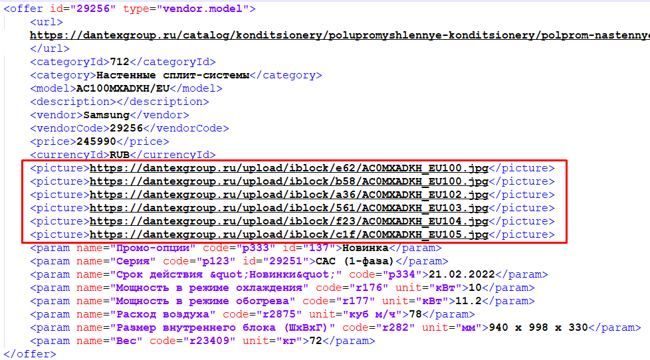
Task: Click category text "Настенные сплит-системы"
Action: (x=172, y=75)
